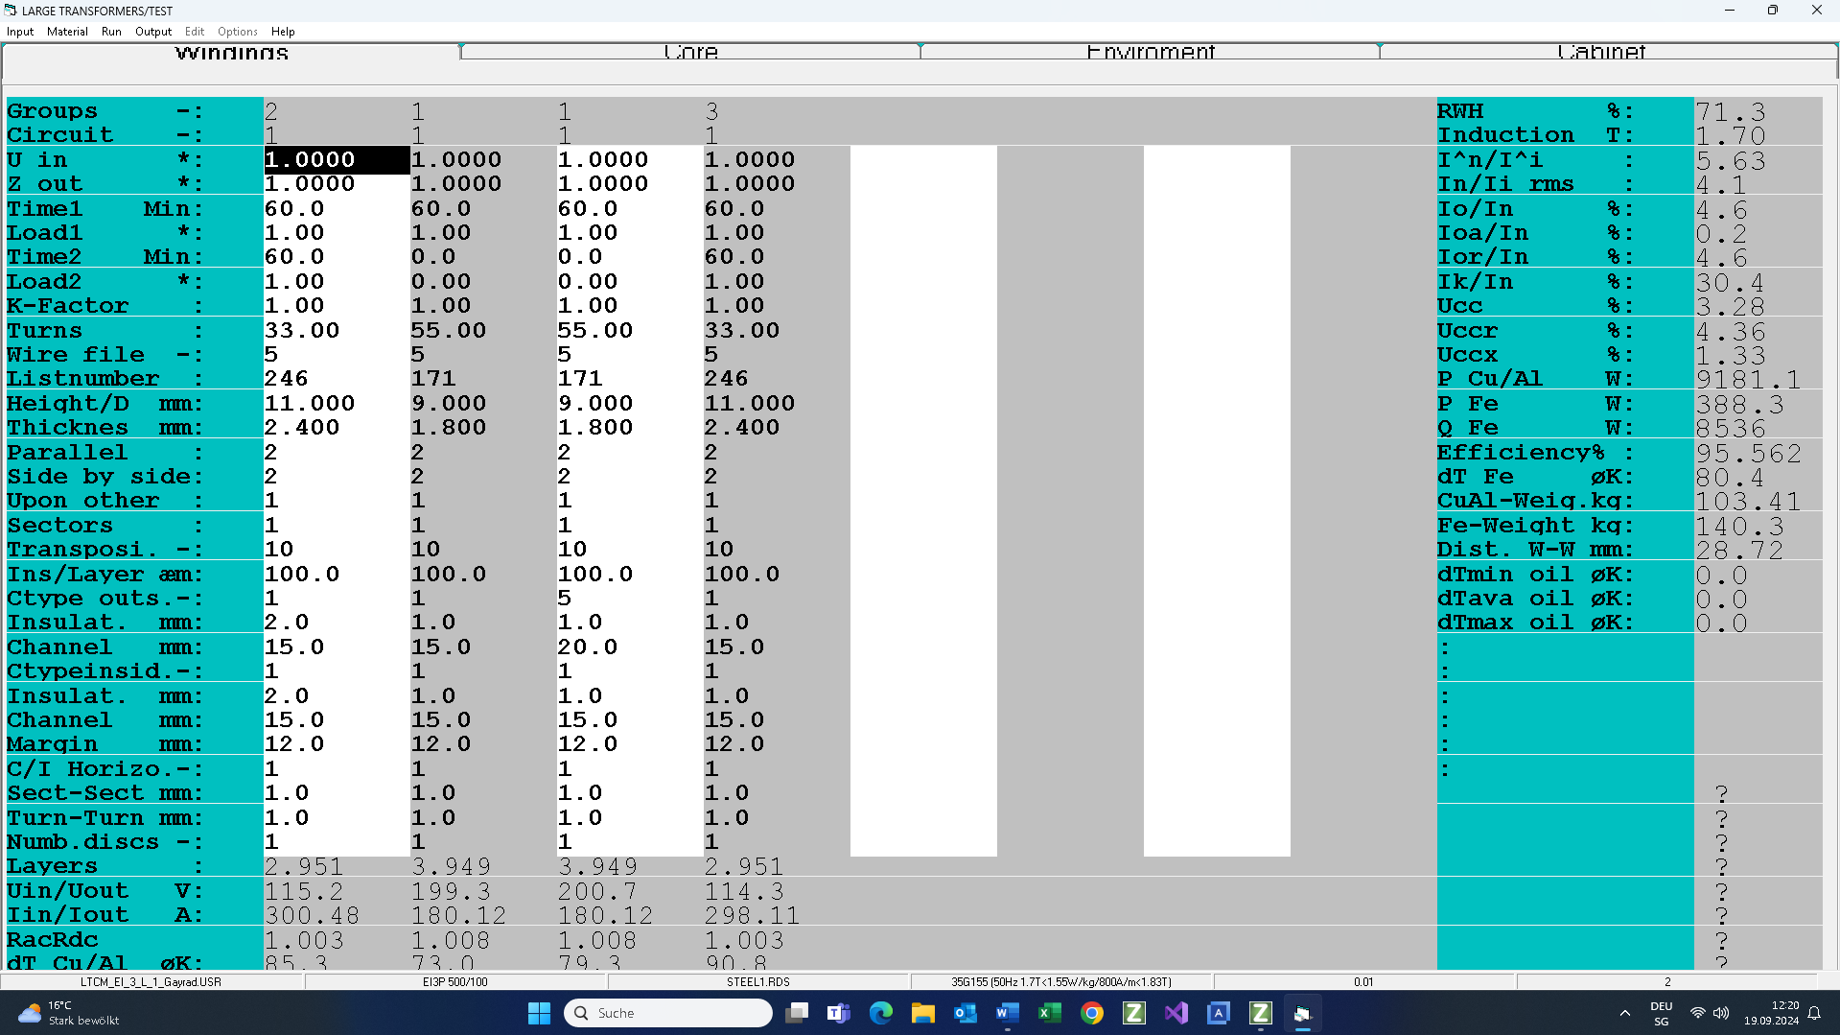Open the notifications bell icon

coord(1814,1013)
